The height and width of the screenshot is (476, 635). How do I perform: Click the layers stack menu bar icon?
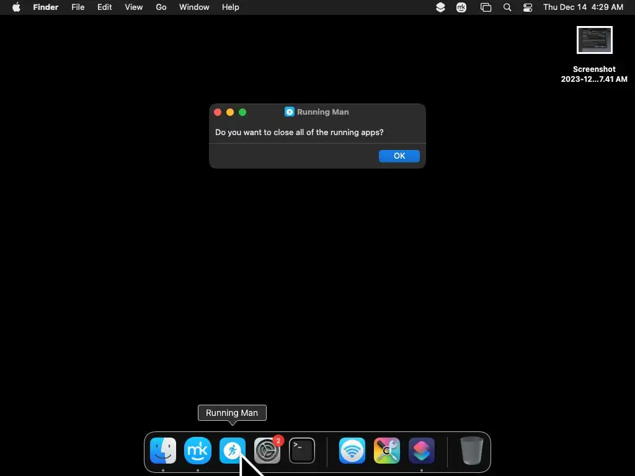[440, 7]
